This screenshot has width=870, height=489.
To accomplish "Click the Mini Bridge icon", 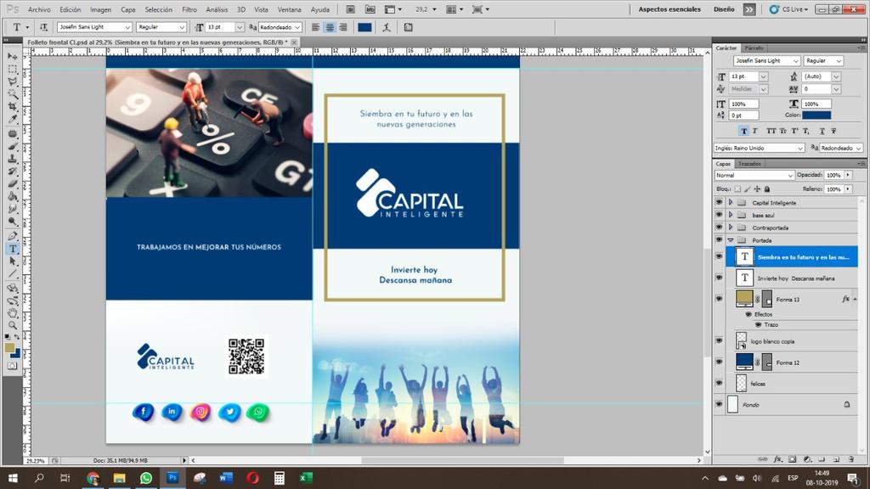I will tap(370, 9).
